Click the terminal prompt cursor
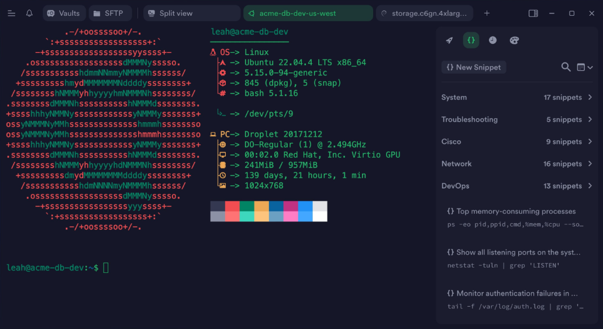603x329 pixels. (x=106, y=268)
